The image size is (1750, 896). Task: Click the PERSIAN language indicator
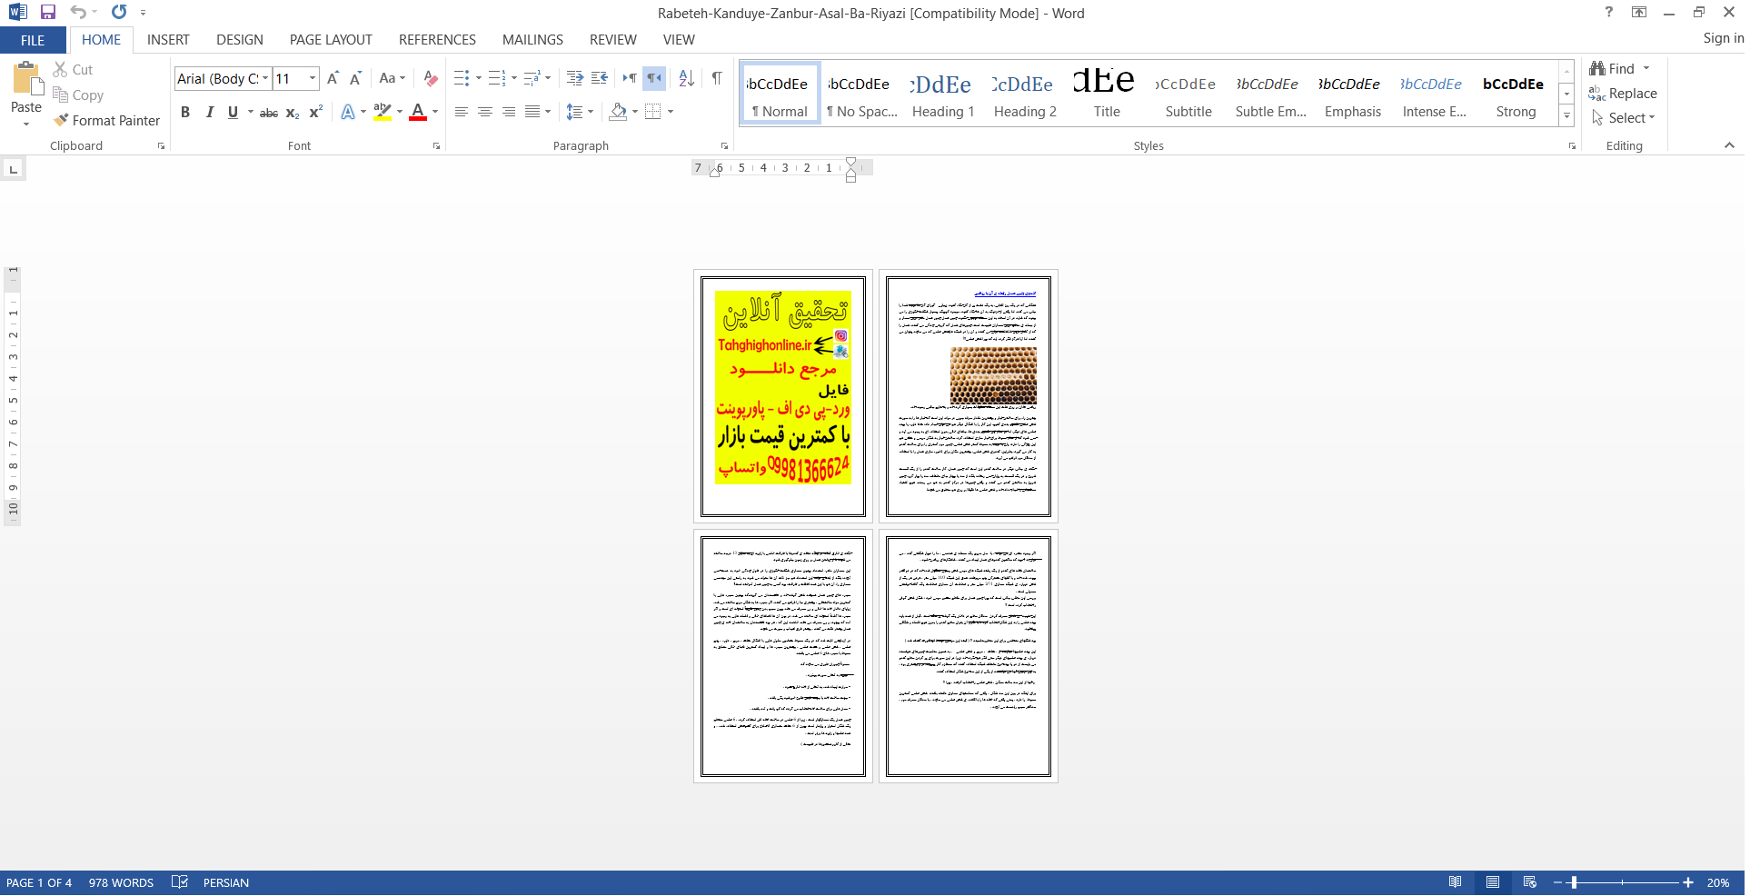coord(226,883)
